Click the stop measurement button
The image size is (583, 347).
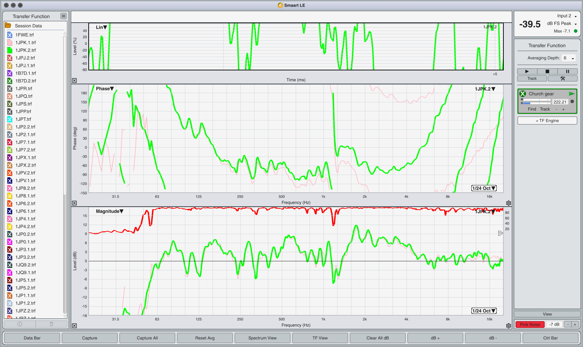click(547, 71)
